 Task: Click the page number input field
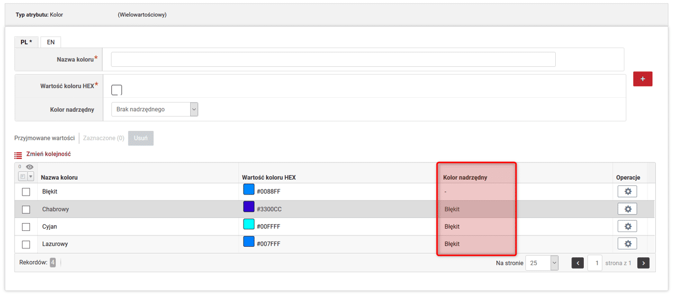pos(595,263)
